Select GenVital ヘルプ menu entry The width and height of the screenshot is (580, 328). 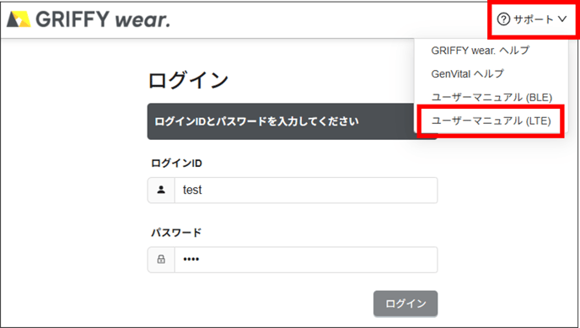tap(467, 73)
